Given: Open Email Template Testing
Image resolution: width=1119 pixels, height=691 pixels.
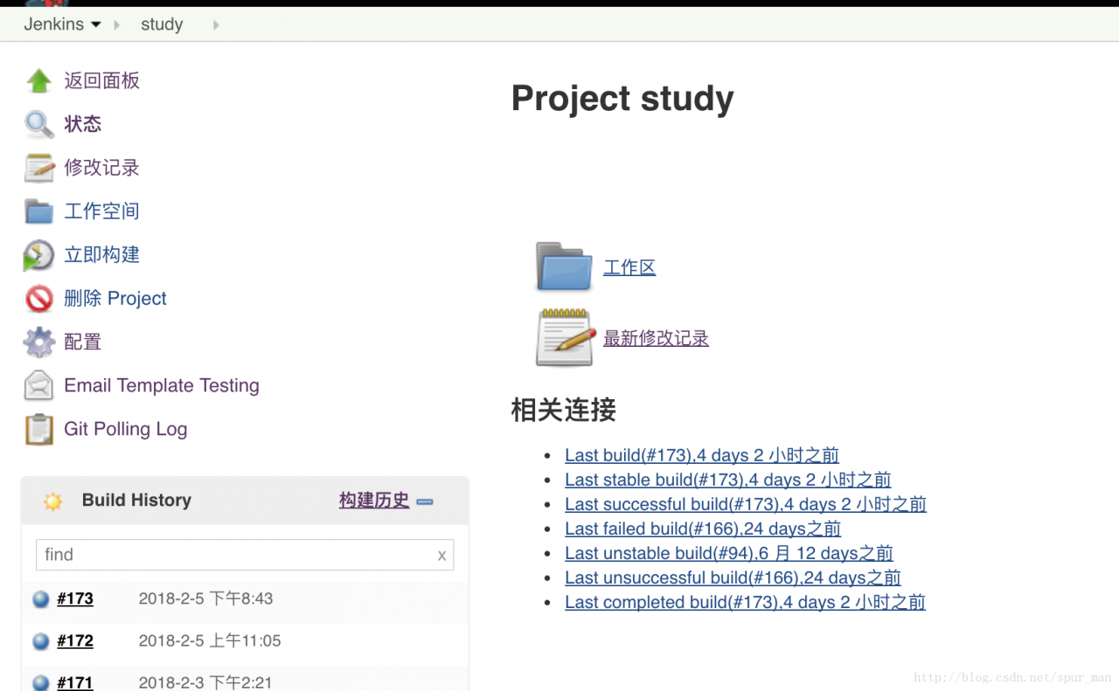Looking at the screenshot, I should pyautogui.click(x=162, y=385).
